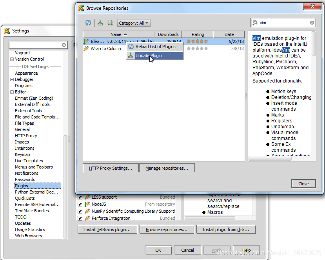Select the Wrap to Column plugin icon

pos(86,48)
